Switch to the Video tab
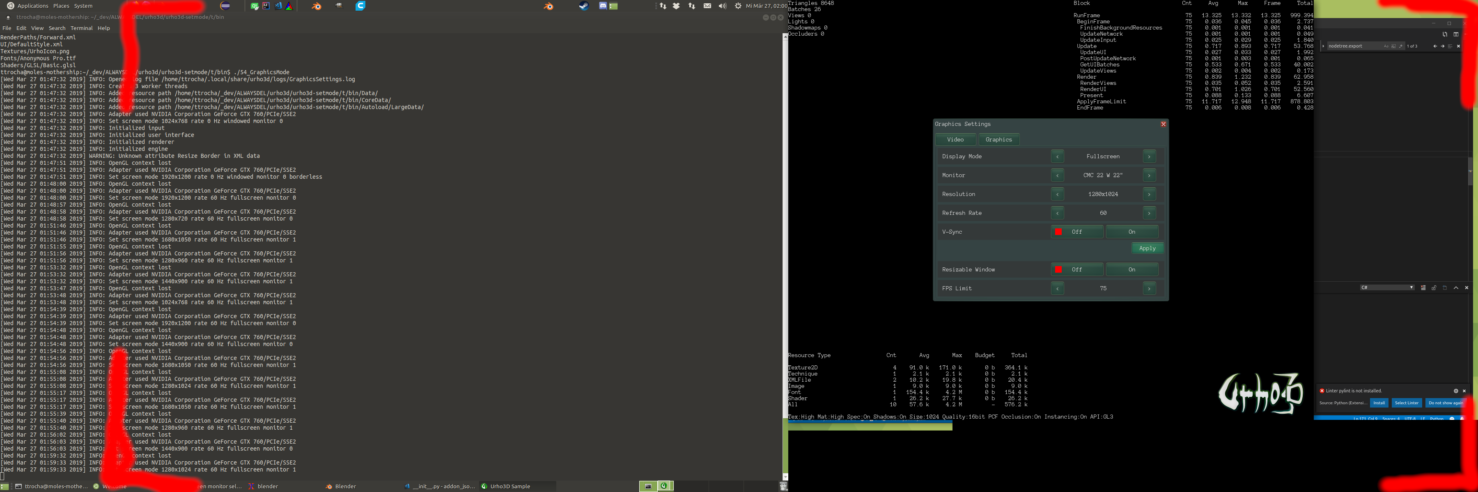1478x492 pixels. 955,139
